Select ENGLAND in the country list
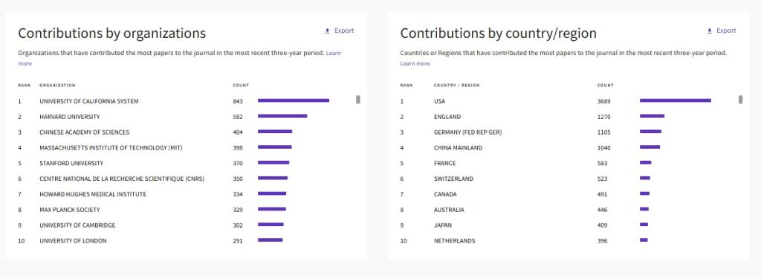This screenshot has height=279, width=761. 447,117
